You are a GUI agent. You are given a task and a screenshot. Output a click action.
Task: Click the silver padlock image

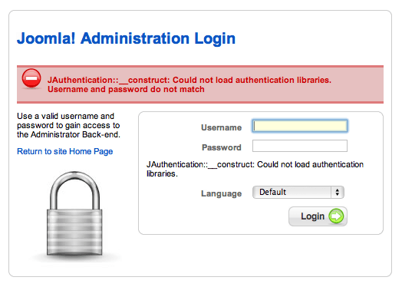pyautogui.click(x=74, y=214)
